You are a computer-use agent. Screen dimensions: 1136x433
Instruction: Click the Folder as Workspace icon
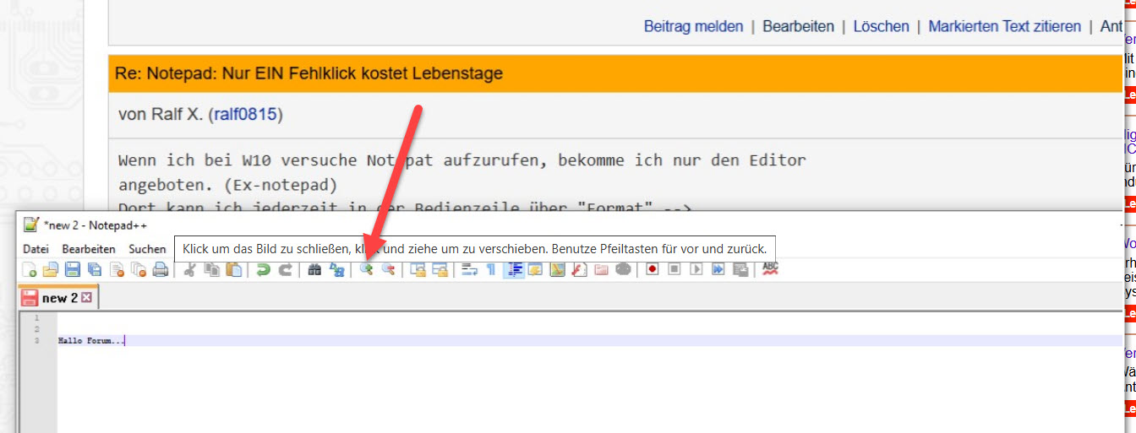coord(601,270)
